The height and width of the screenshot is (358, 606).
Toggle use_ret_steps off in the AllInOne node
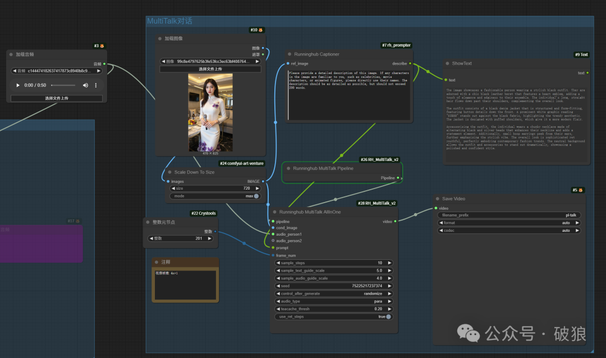(388, 316)
